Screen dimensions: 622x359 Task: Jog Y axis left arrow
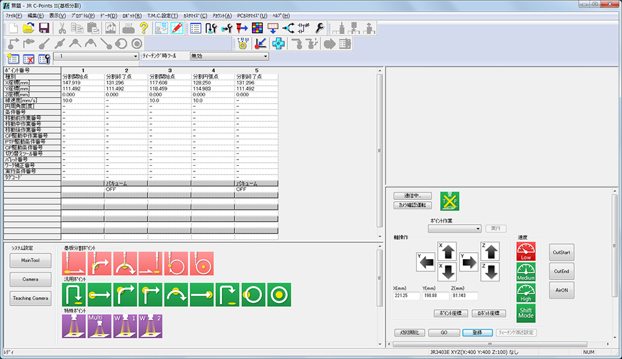coord(425,262)
